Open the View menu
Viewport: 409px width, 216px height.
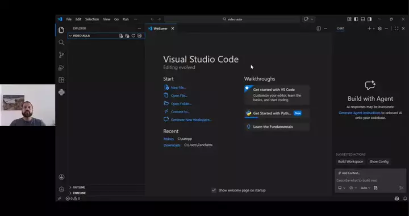106,19
